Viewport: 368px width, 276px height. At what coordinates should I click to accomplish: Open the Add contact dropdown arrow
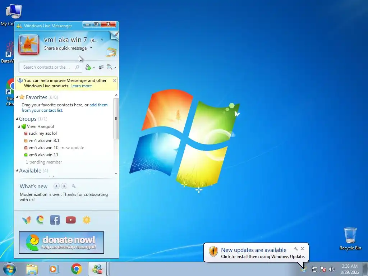tap(94, 68)
